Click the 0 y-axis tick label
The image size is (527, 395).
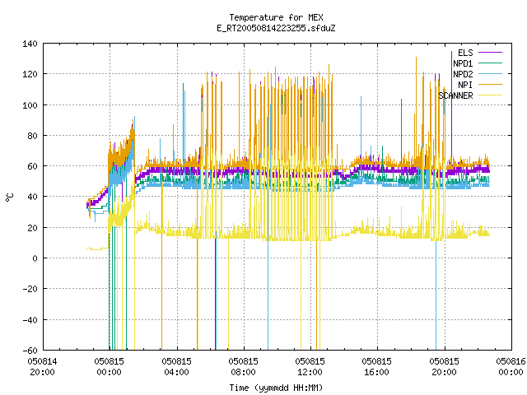(35, 258)
